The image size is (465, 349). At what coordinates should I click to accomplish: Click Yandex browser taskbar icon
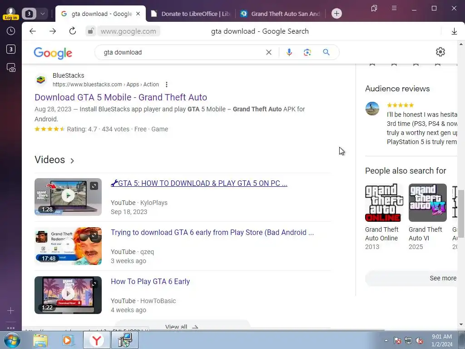tap(96, 340)
